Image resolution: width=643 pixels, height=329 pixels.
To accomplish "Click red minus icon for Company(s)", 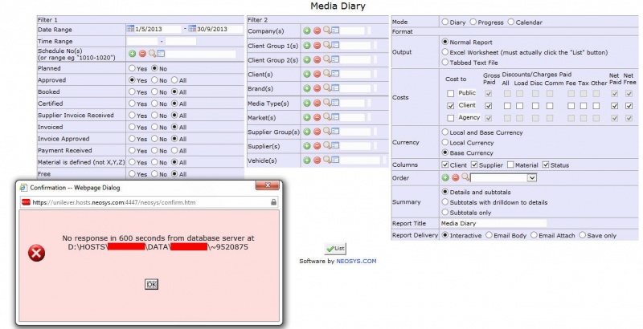I will [317, 30].
